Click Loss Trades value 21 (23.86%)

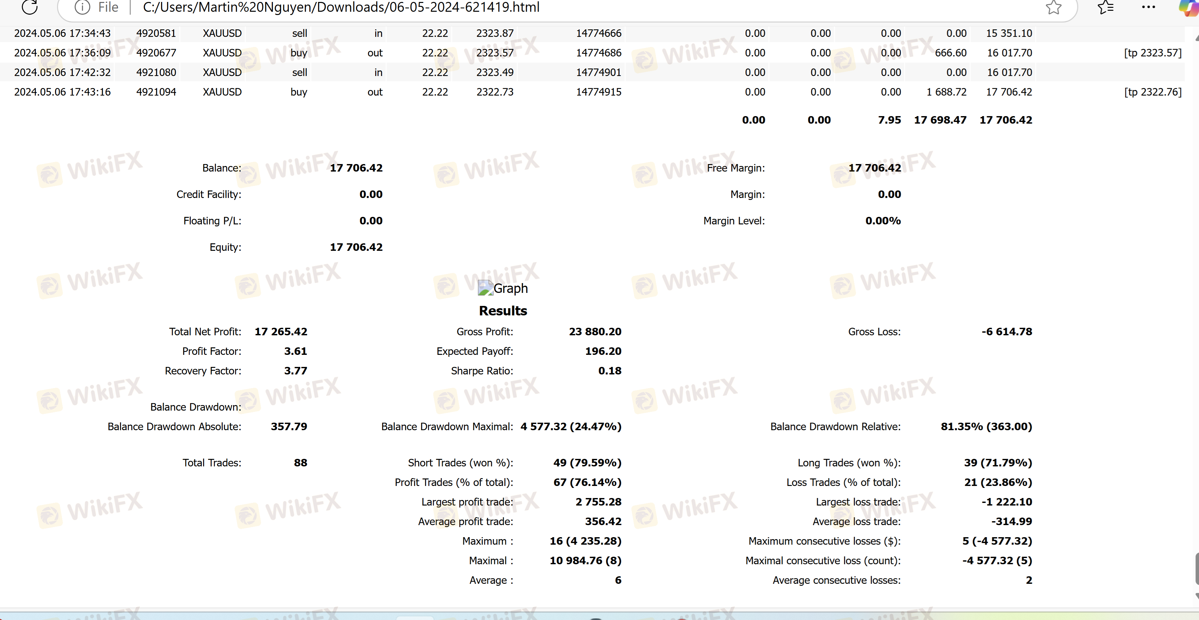[998, 483]
